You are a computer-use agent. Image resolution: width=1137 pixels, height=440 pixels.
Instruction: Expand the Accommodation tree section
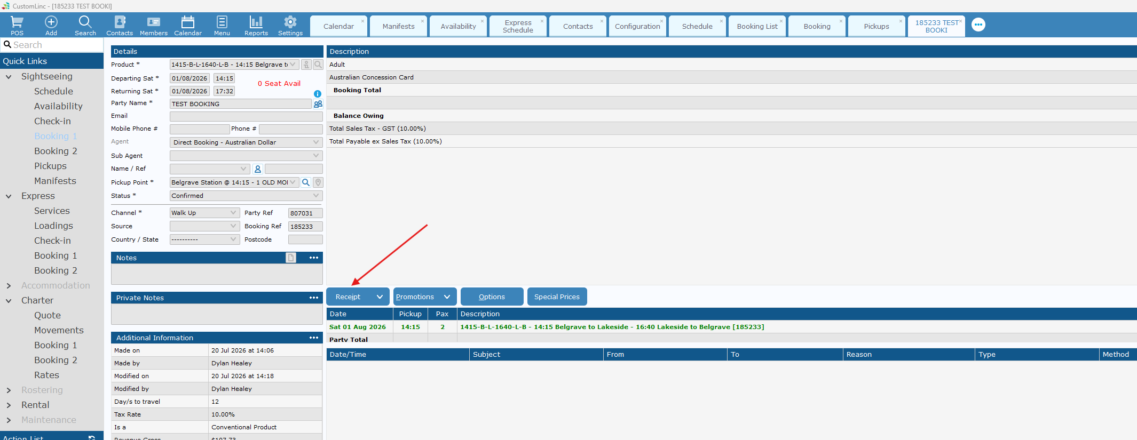[x=9, y=286]
